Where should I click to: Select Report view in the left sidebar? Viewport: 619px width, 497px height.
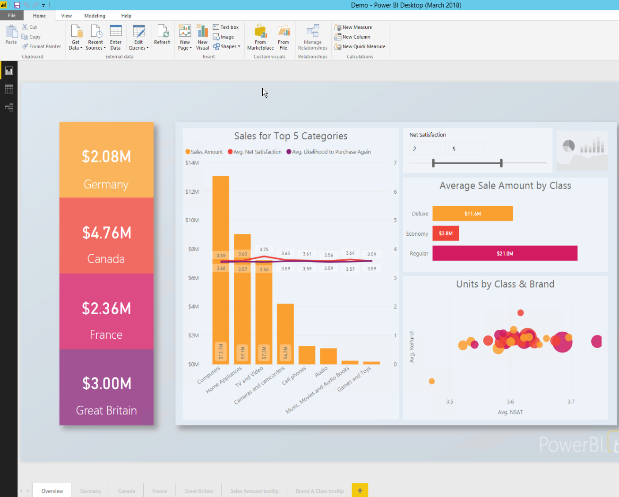9,70
